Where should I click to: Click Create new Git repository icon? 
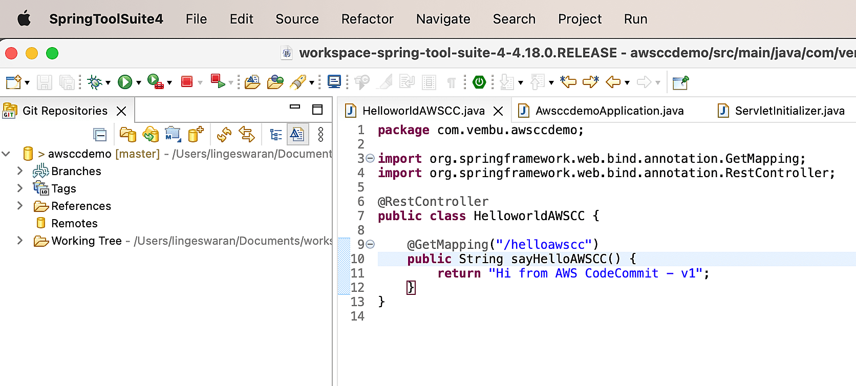(196, 134)
